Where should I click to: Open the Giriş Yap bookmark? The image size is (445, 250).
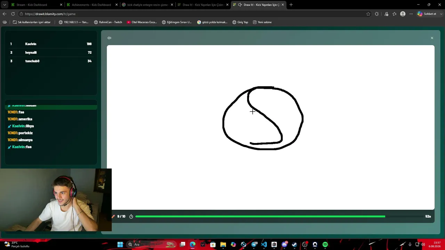[x=240, y=22]
